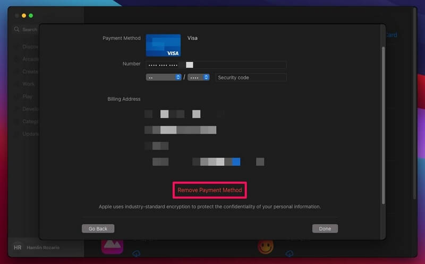425x264 pixels.
Task: Click the HR account avatar
Action: (x=18, y=247)
